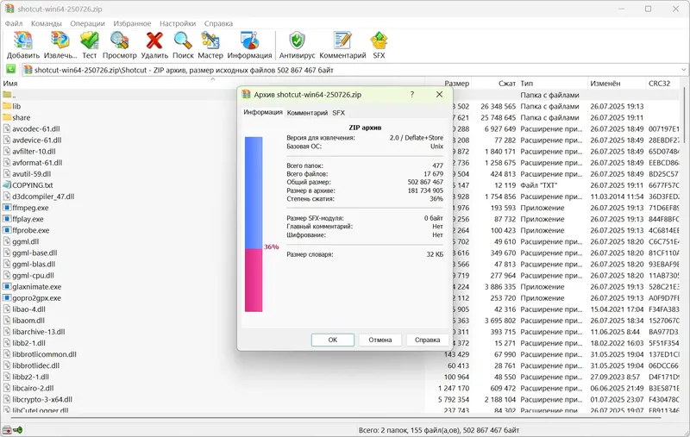690x437 pixels.
Task: Select the libao-4.dll file
Action: pyautogui.click(x=29, y=309)
